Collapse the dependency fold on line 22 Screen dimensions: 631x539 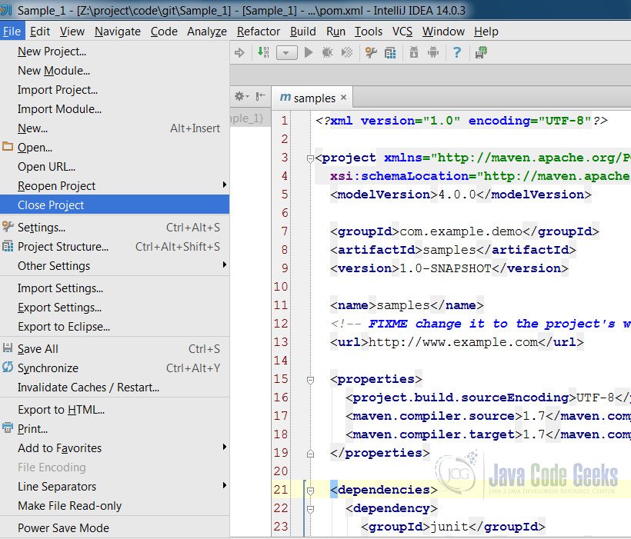[310, 509]
